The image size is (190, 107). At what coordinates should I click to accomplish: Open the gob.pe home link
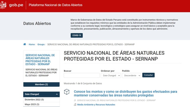point(16,5)
